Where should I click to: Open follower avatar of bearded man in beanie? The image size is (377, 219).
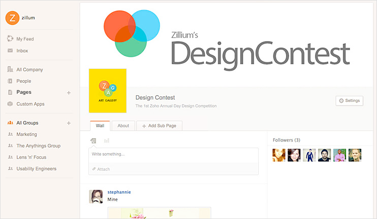[324, 155]
